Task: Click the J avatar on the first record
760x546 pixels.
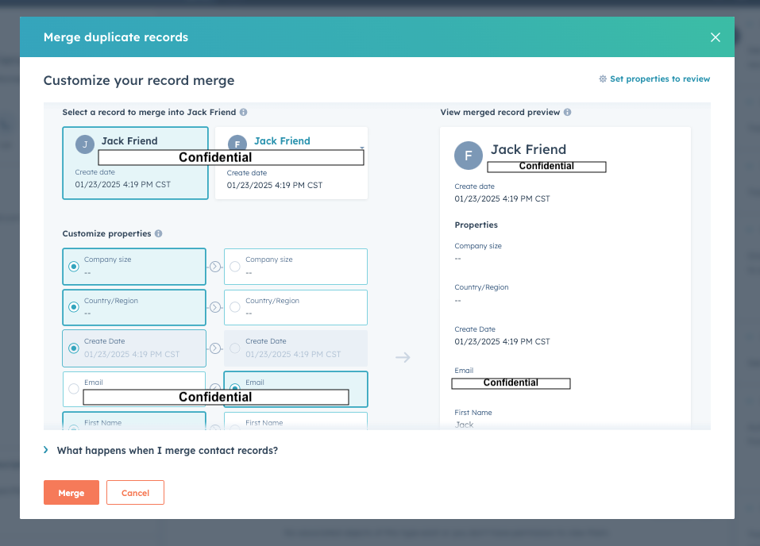Action: point(85,144)
